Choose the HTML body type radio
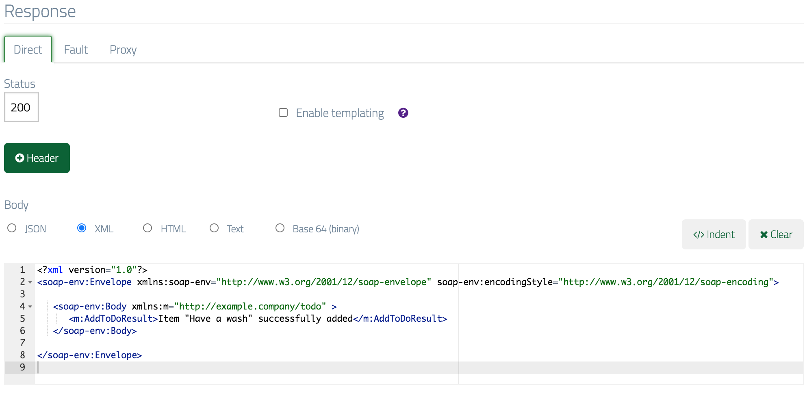This screenshot has width=807, height=394. click(x=148, y=228)
